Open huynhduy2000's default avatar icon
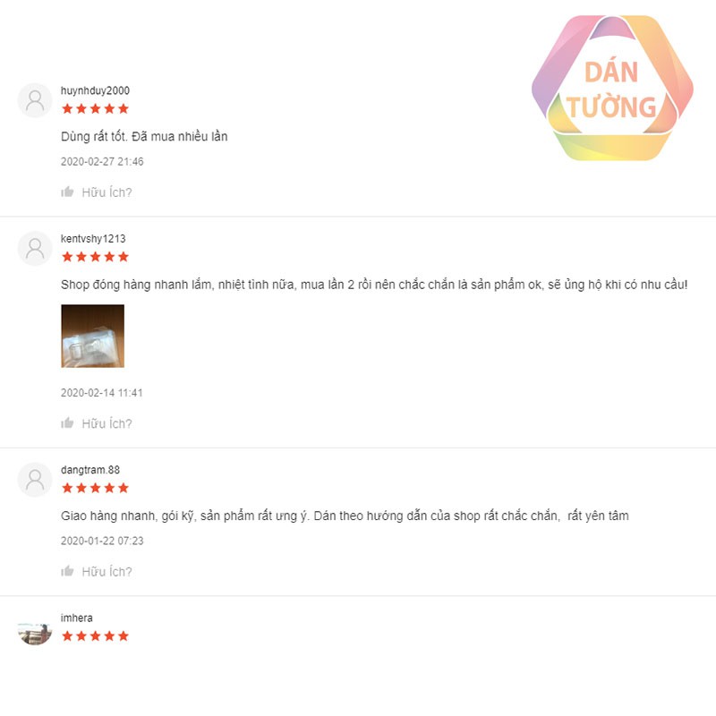Screen dimensions: 716x716 [x=35, y=100]
